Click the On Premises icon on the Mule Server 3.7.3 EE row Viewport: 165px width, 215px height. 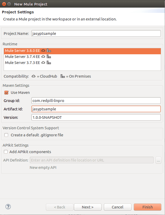pyautogui.click(x=49, y=62)
